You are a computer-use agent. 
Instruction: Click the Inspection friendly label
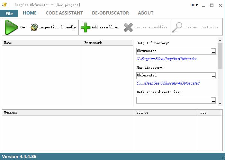point(58,27)
